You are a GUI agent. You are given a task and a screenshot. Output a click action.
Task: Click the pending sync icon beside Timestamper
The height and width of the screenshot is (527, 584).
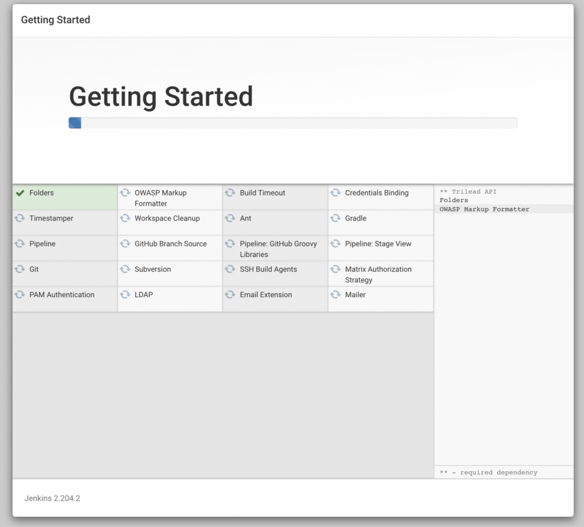point(20,218)
